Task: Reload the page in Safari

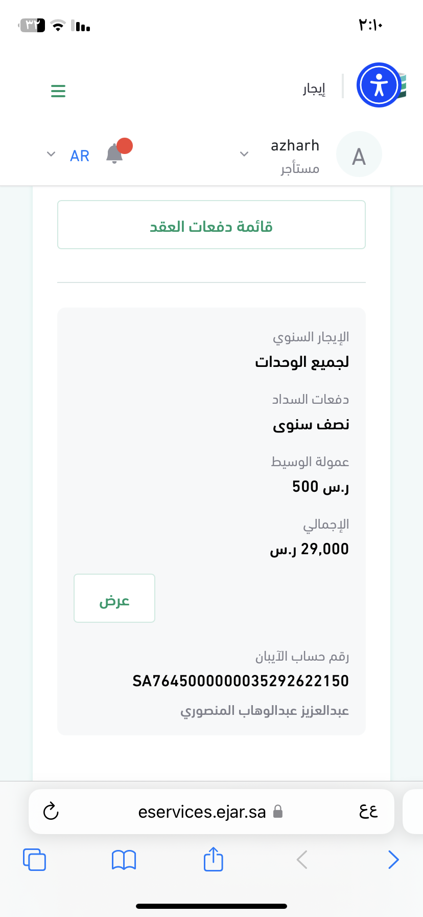Action: (x=51, y=811)
